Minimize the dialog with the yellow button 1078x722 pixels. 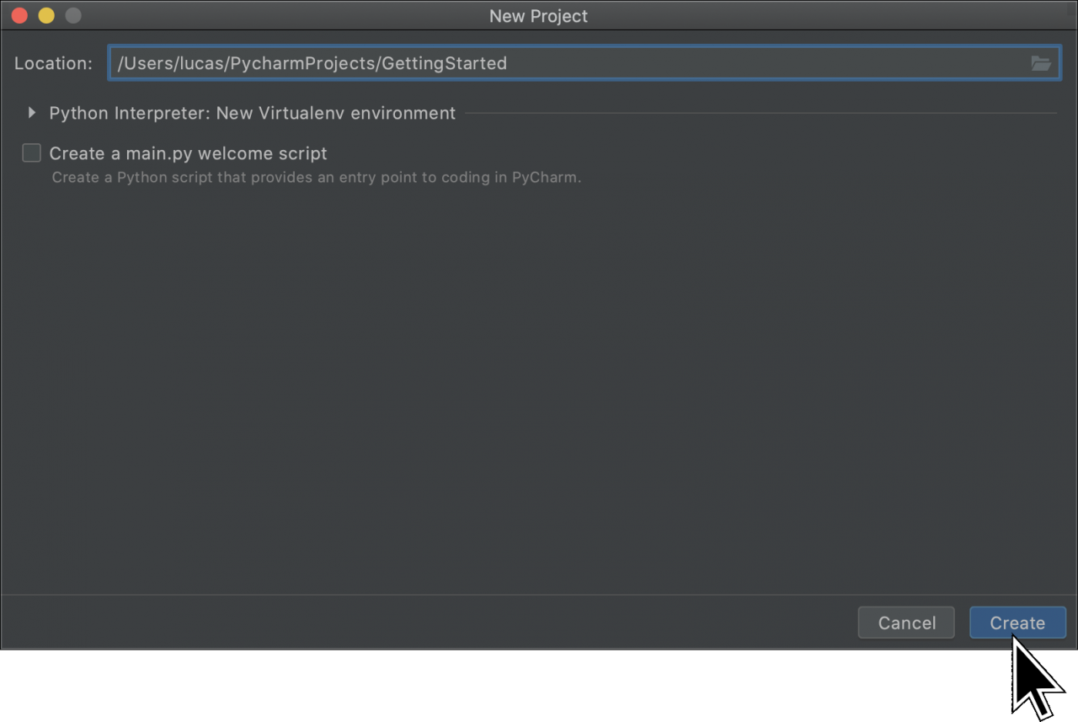[45, 14]
